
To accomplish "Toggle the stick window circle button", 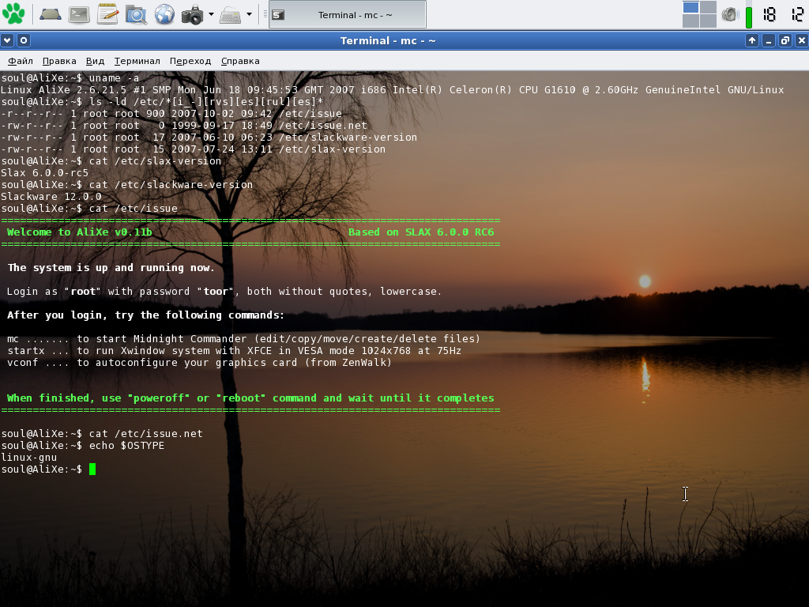I will pyautogui.click(x=24, y=40).
